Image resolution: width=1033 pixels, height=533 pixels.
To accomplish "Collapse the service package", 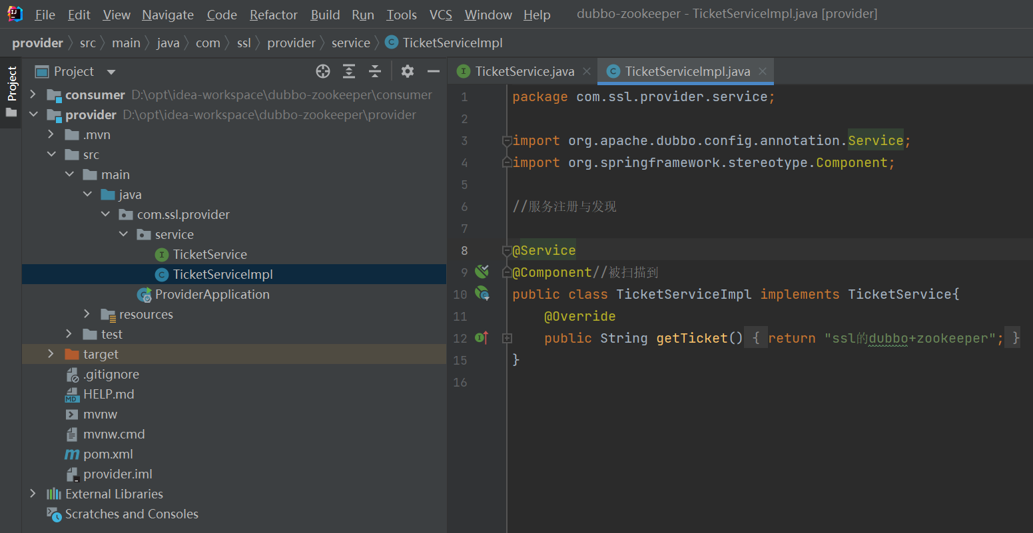I will point(123,234).
